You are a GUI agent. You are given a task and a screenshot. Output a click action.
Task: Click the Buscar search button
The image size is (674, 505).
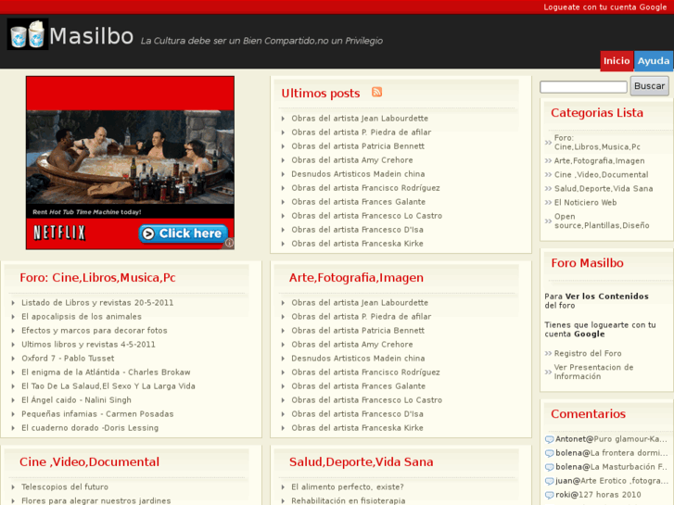[x=649, y=86]
